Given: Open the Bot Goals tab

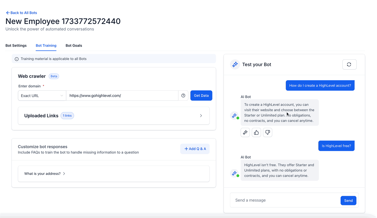Looking at the screenshot, I should (x=74, y=46).
